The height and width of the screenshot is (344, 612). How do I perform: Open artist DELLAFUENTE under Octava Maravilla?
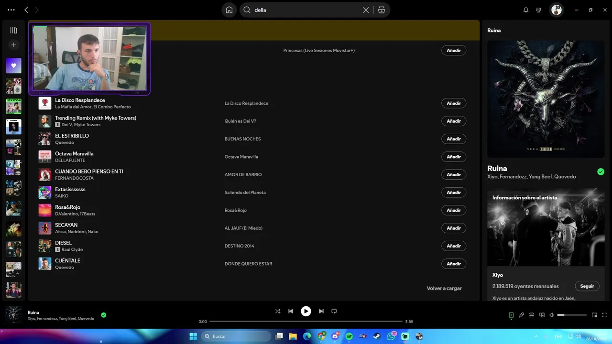pyautogui.click(x=70, y=161)
